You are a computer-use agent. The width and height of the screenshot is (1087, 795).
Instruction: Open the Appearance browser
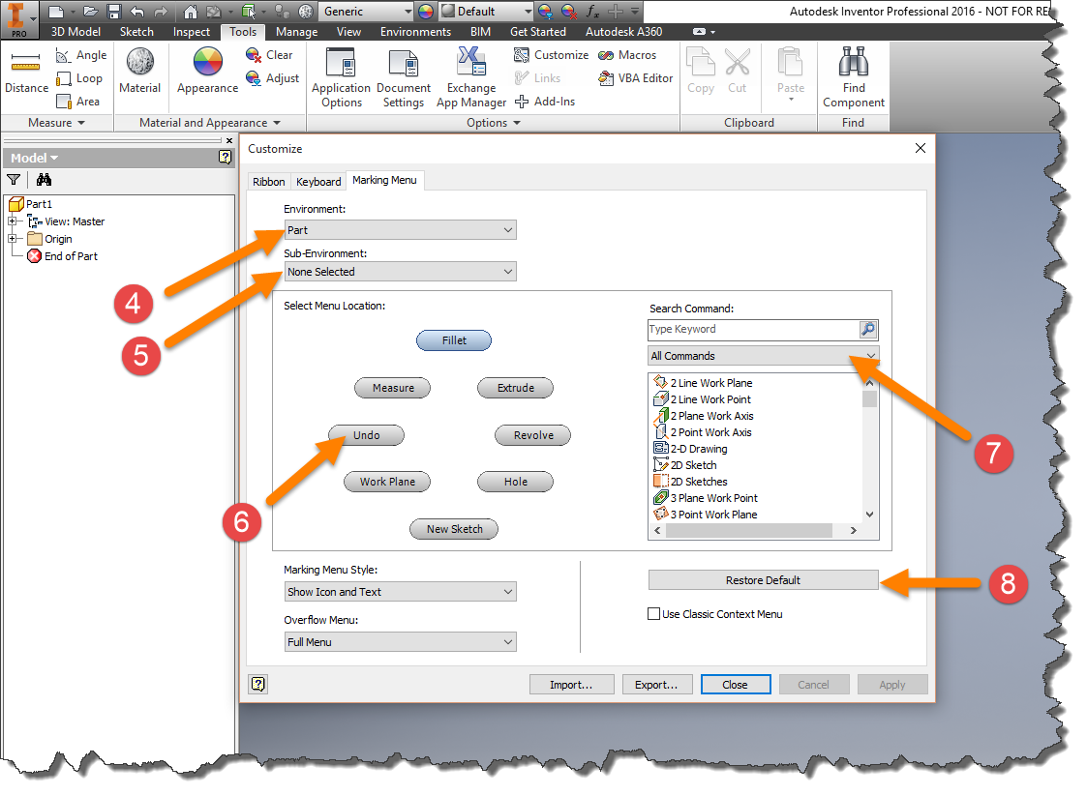pos(207,71)
